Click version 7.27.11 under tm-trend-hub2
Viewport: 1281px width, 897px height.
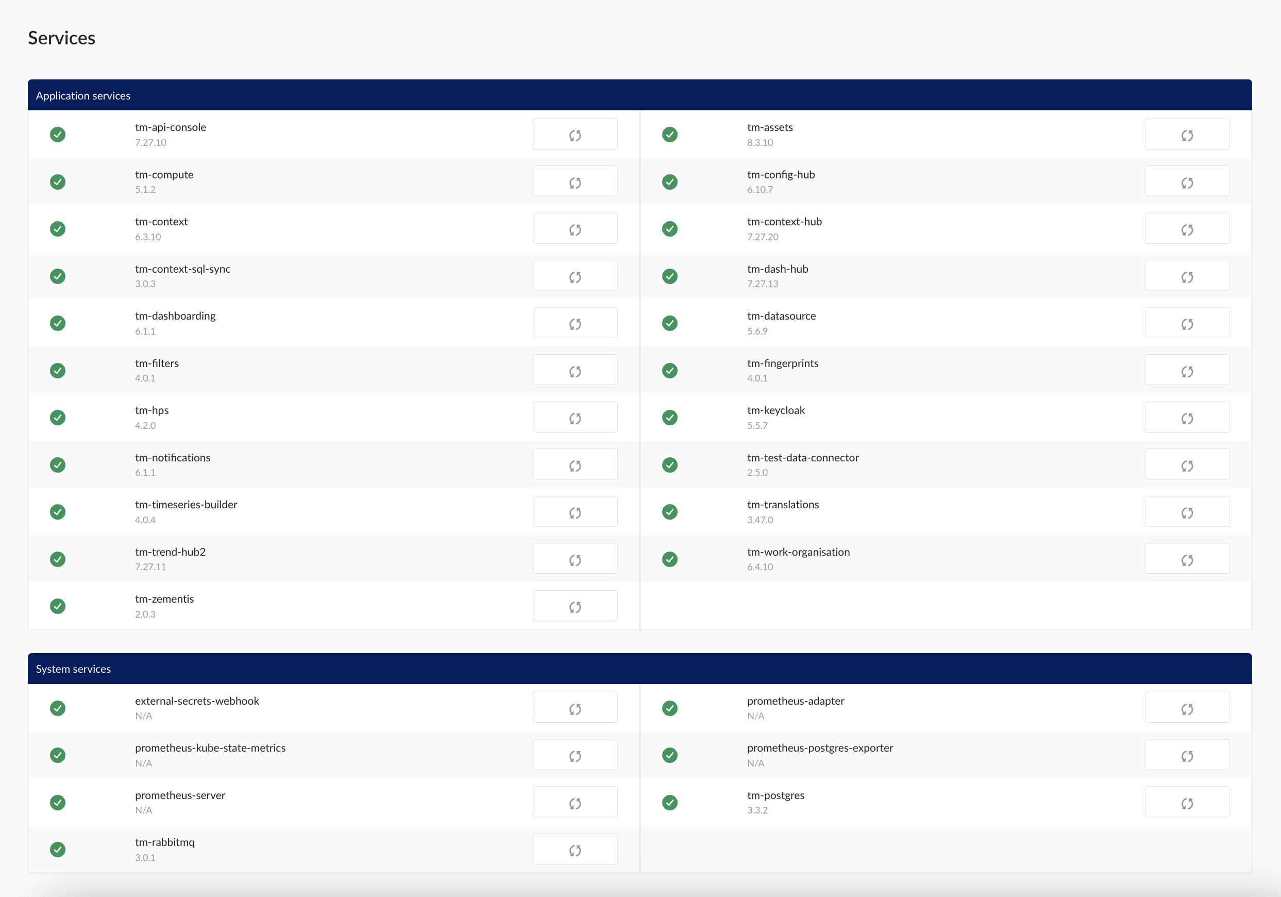click(x=150, y=567)
